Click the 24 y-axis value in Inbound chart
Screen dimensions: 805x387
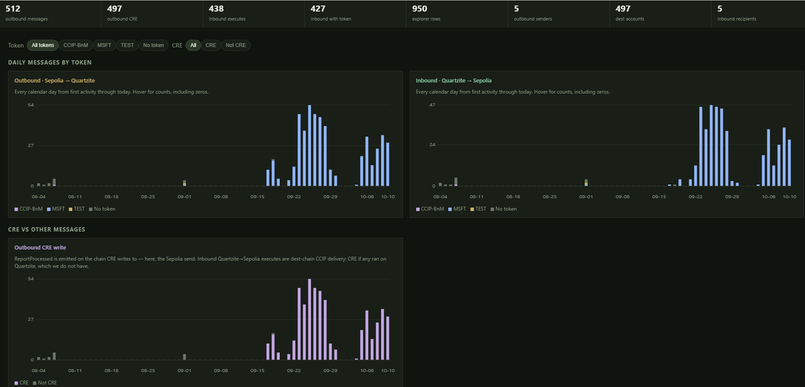click(433, 145)
